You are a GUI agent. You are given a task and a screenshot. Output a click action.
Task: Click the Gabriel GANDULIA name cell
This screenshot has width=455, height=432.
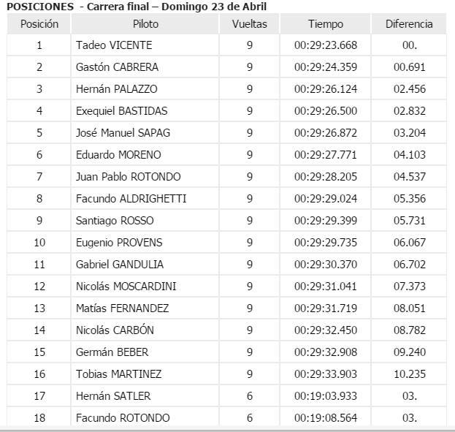(x=120, y=265)
